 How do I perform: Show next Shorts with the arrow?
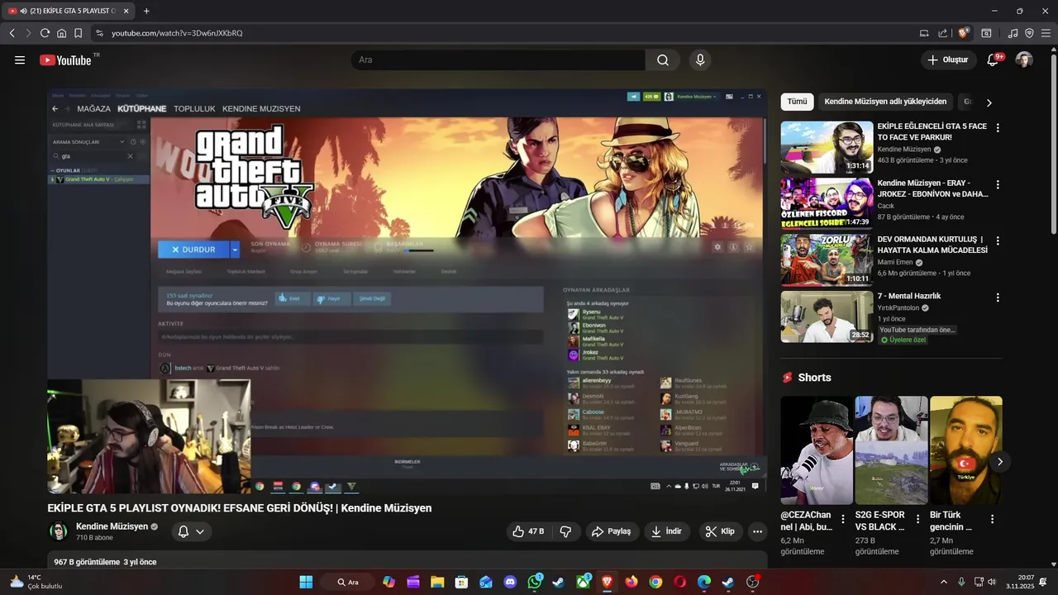pyautogui.click(x=999, y=461)
